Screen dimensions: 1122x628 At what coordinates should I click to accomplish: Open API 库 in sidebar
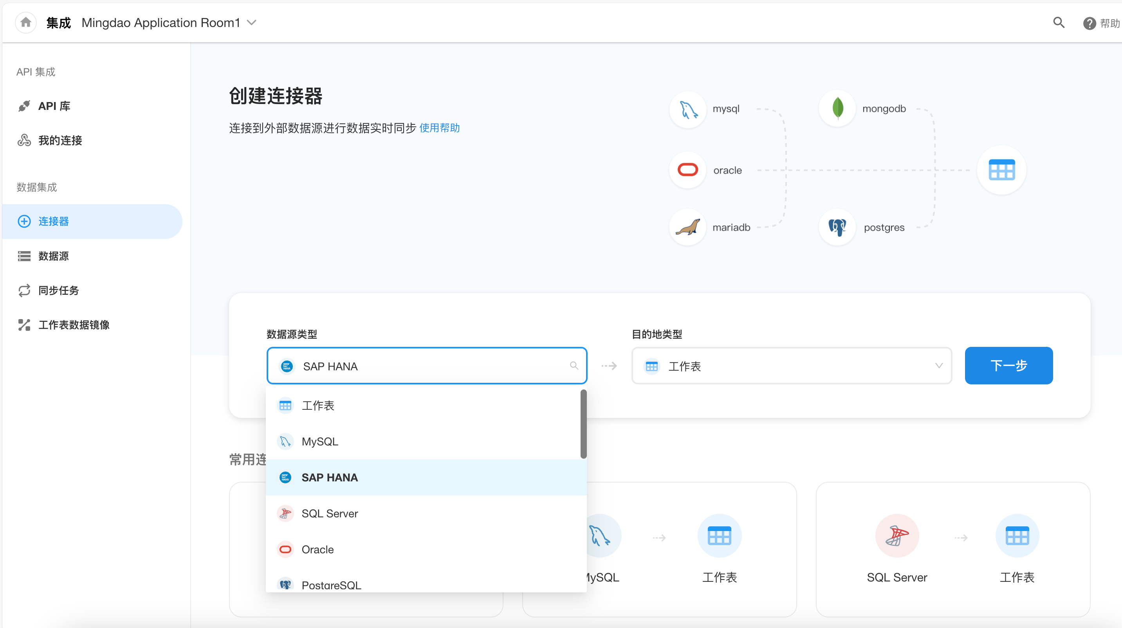92,106
